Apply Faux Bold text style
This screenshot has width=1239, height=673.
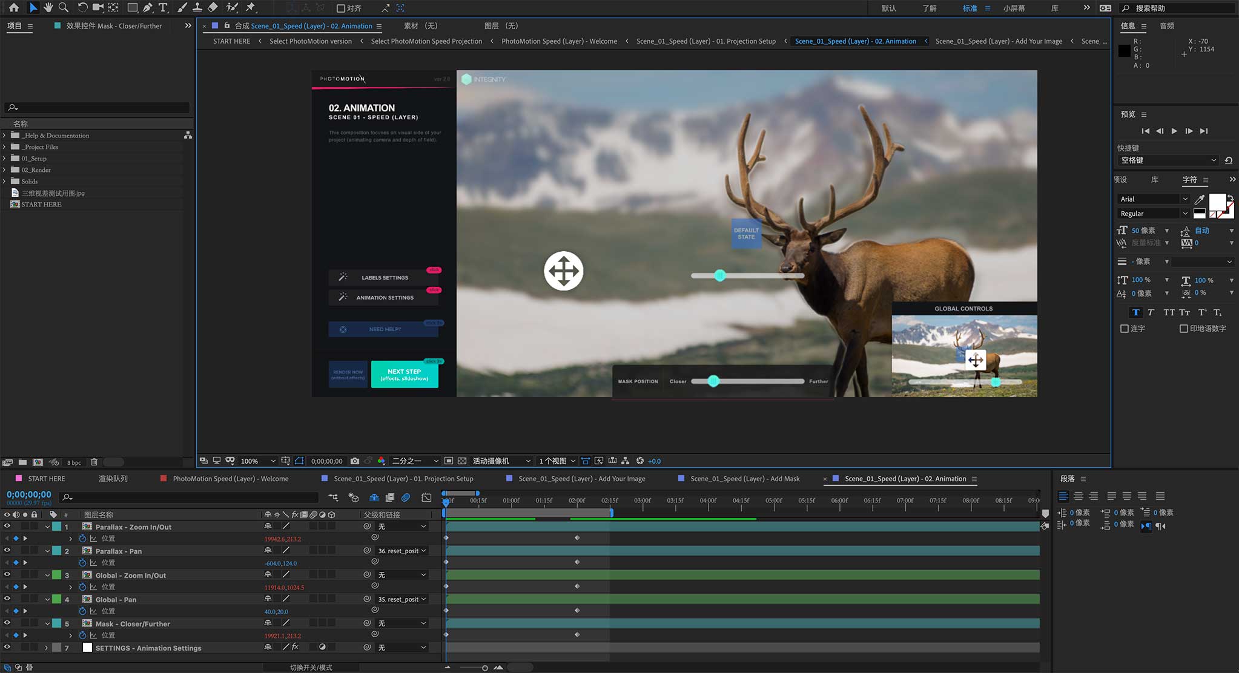[x=1135, y=312]
